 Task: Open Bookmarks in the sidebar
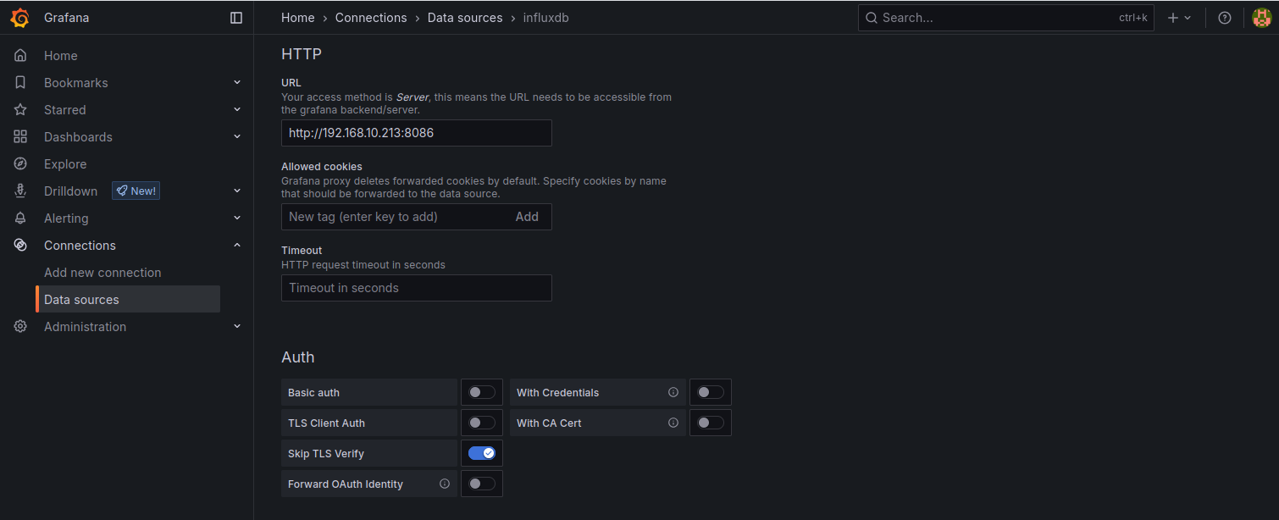click(x=76, y=83)
